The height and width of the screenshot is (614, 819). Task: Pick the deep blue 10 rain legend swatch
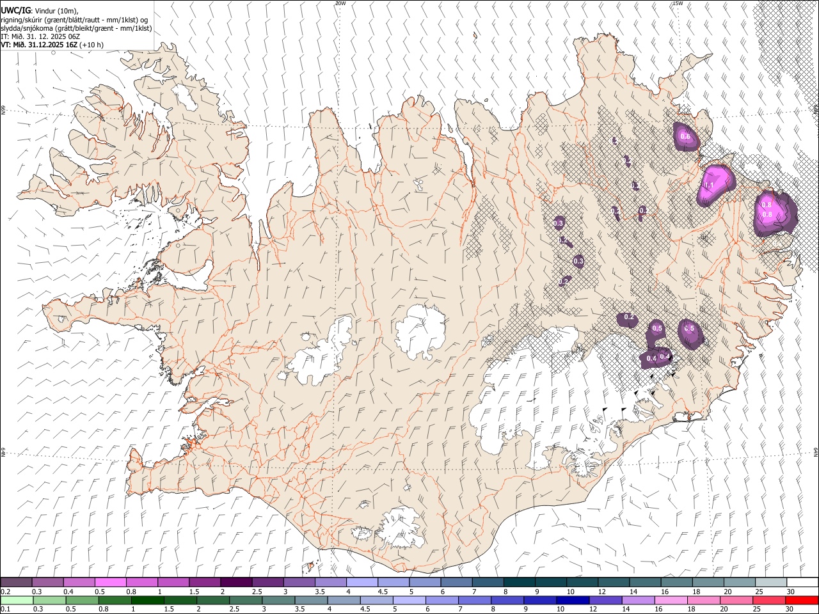(573, 600)
